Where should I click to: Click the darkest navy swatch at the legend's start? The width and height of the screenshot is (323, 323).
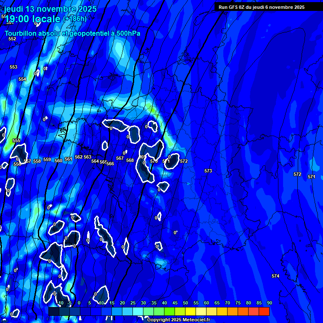(54, 312)
